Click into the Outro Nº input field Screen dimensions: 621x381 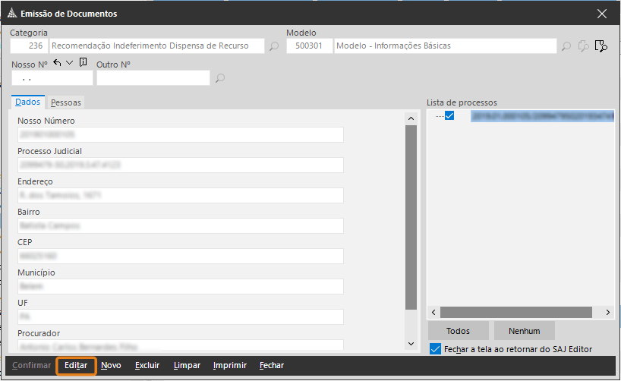152,78
